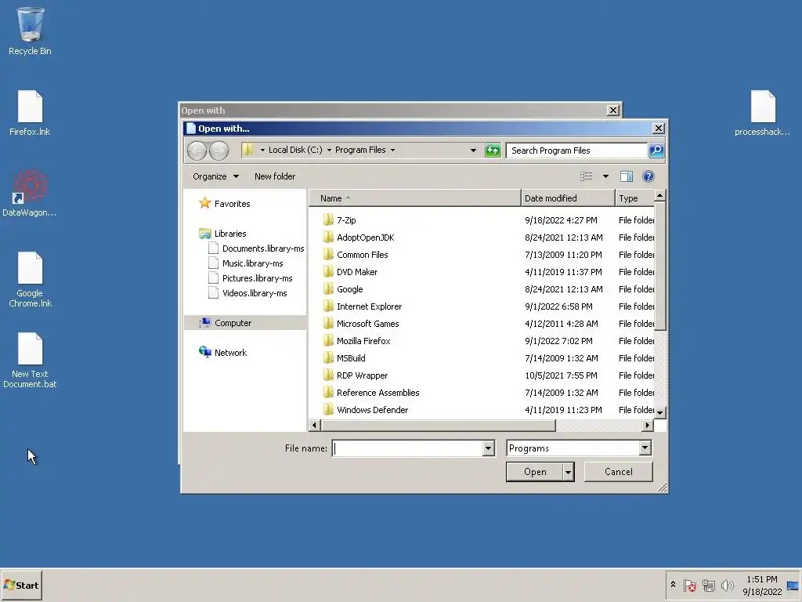This screenshot has width=802, height=602.
Task: Click the Windows Defender folder icon
Action: 328,409
